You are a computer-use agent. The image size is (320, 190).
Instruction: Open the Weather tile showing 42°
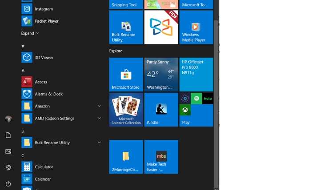click(161, 75)
